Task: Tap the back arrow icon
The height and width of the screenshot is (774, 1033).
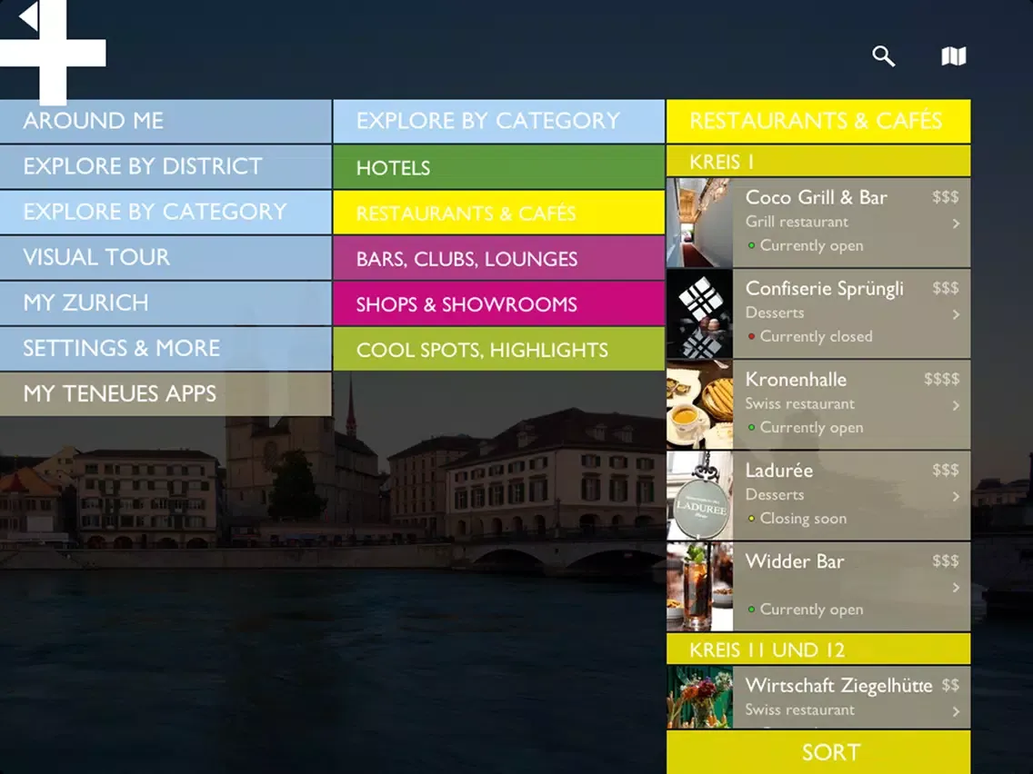Action: [29, 16]
